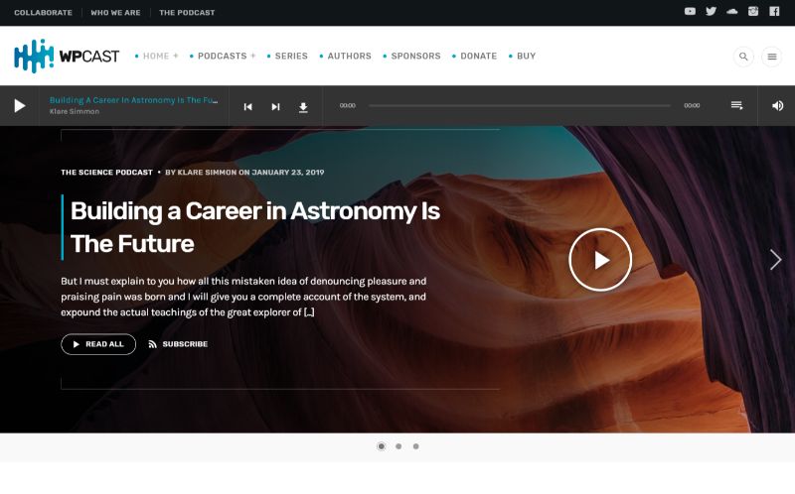Click the Read All button
Image resolution: width=795 pixels, height=494 pixels.
(98, 344)
